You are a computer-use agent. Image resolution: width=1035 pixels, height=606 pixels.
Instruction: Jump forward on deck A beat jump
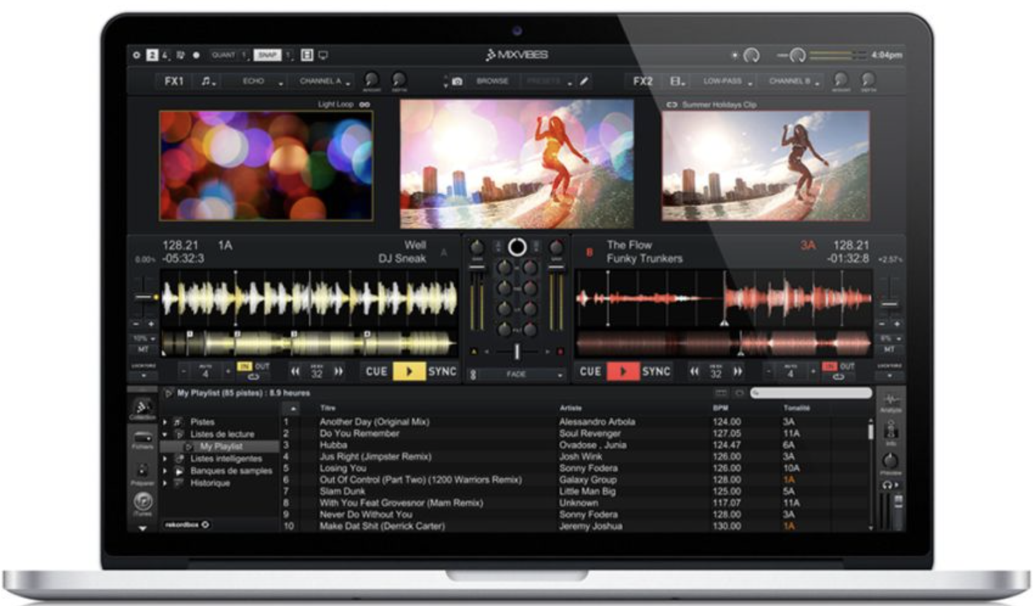[339, 371]
